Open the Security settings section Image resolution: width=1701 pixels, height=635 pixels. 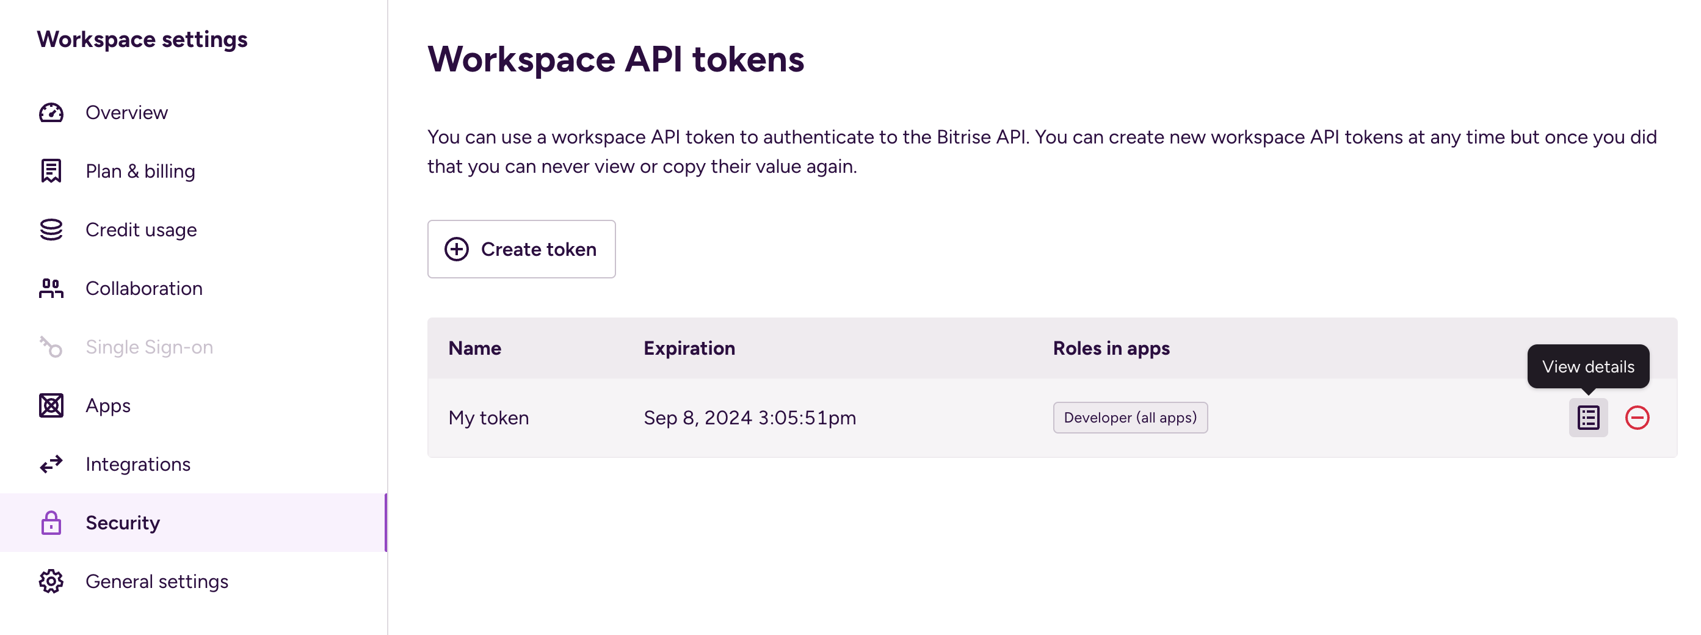tap(123, 522)
